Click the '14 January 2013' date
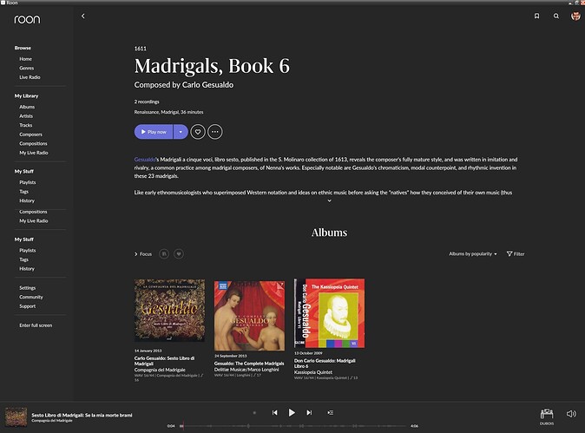The image size is (585, 433). point(148,351)
